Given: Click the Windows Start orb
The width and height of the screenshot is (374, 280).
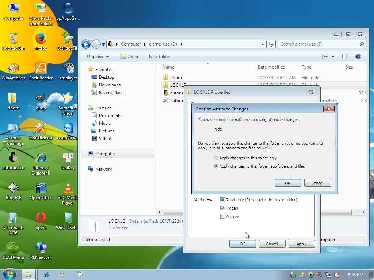Looking at the screenshot, I should pyautogui.click(x=9, y=274).
